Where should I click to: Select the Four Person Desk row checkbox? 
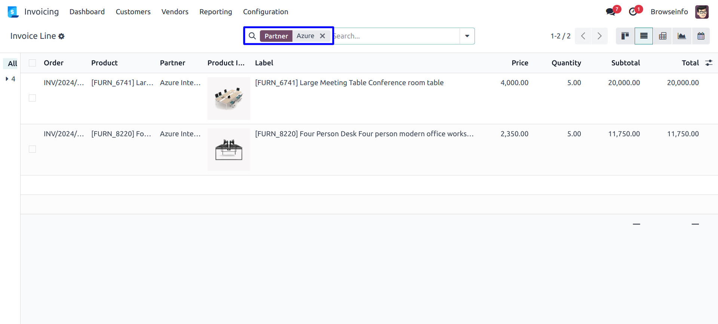pos(33,149)
